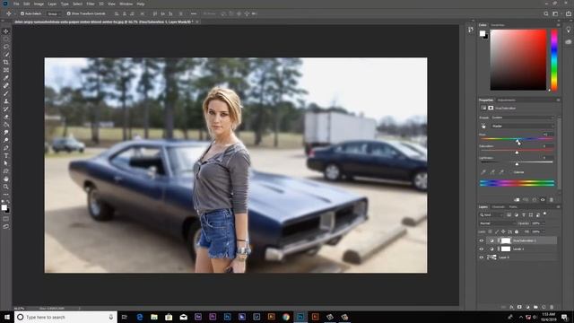The width and height of the screenshot is (574, 323).
Task: Click the subtract-from-sample eyedropper in Properties
Action: [x=501, y=172]
